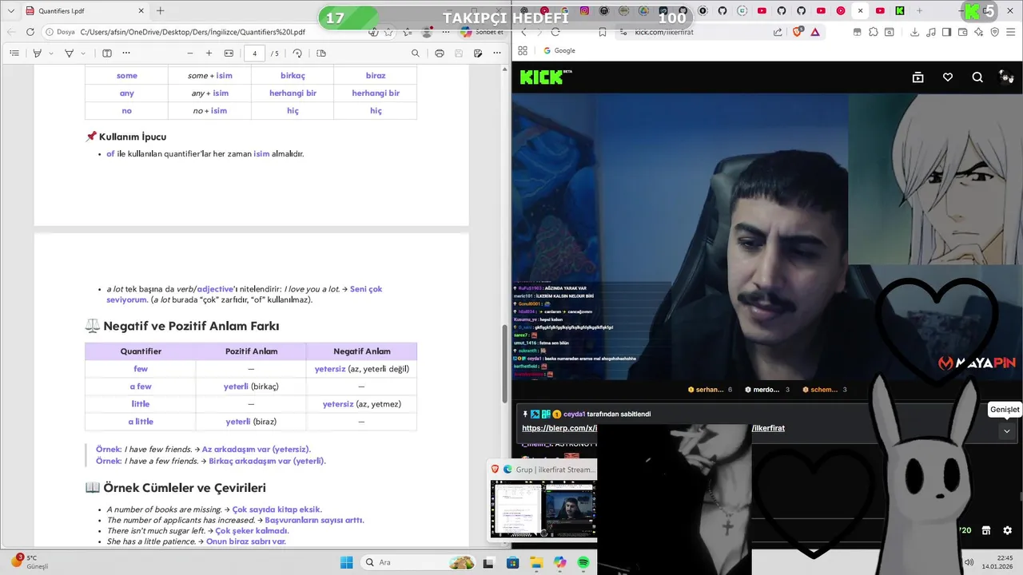Print the PDF document
This screenshot has width=1023, height=575.
tap(439, 53)
